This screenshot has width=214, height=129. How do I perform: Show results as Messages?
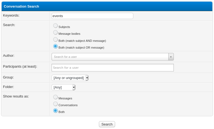[x=55, y=97]
